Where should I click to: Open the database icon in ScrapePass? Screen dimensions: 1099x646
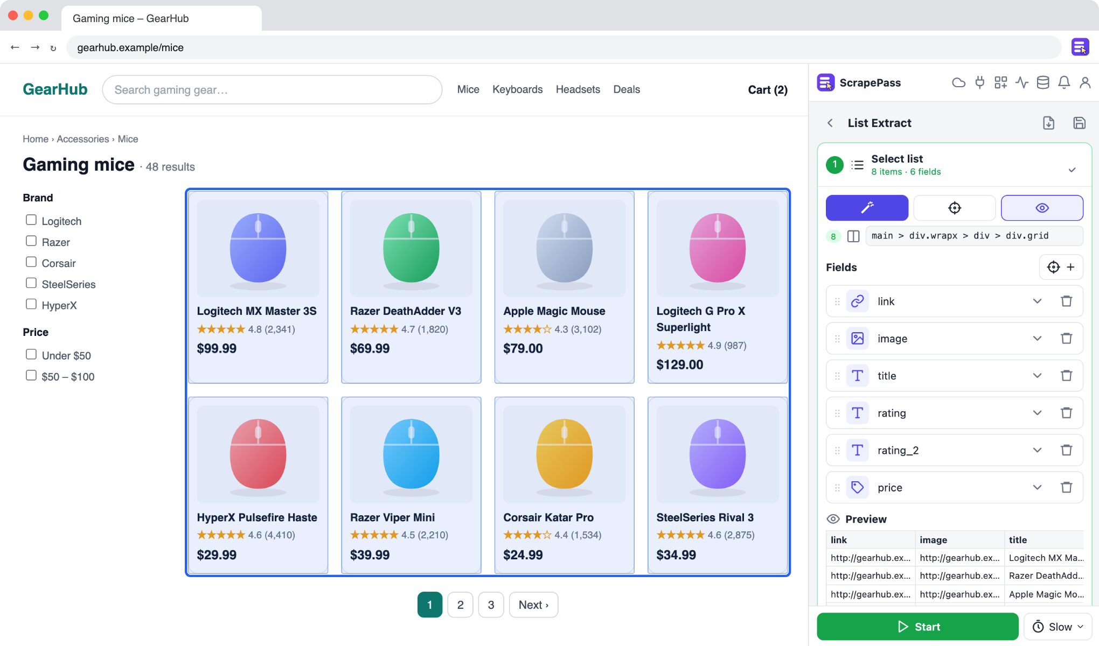pos(1043,83)
